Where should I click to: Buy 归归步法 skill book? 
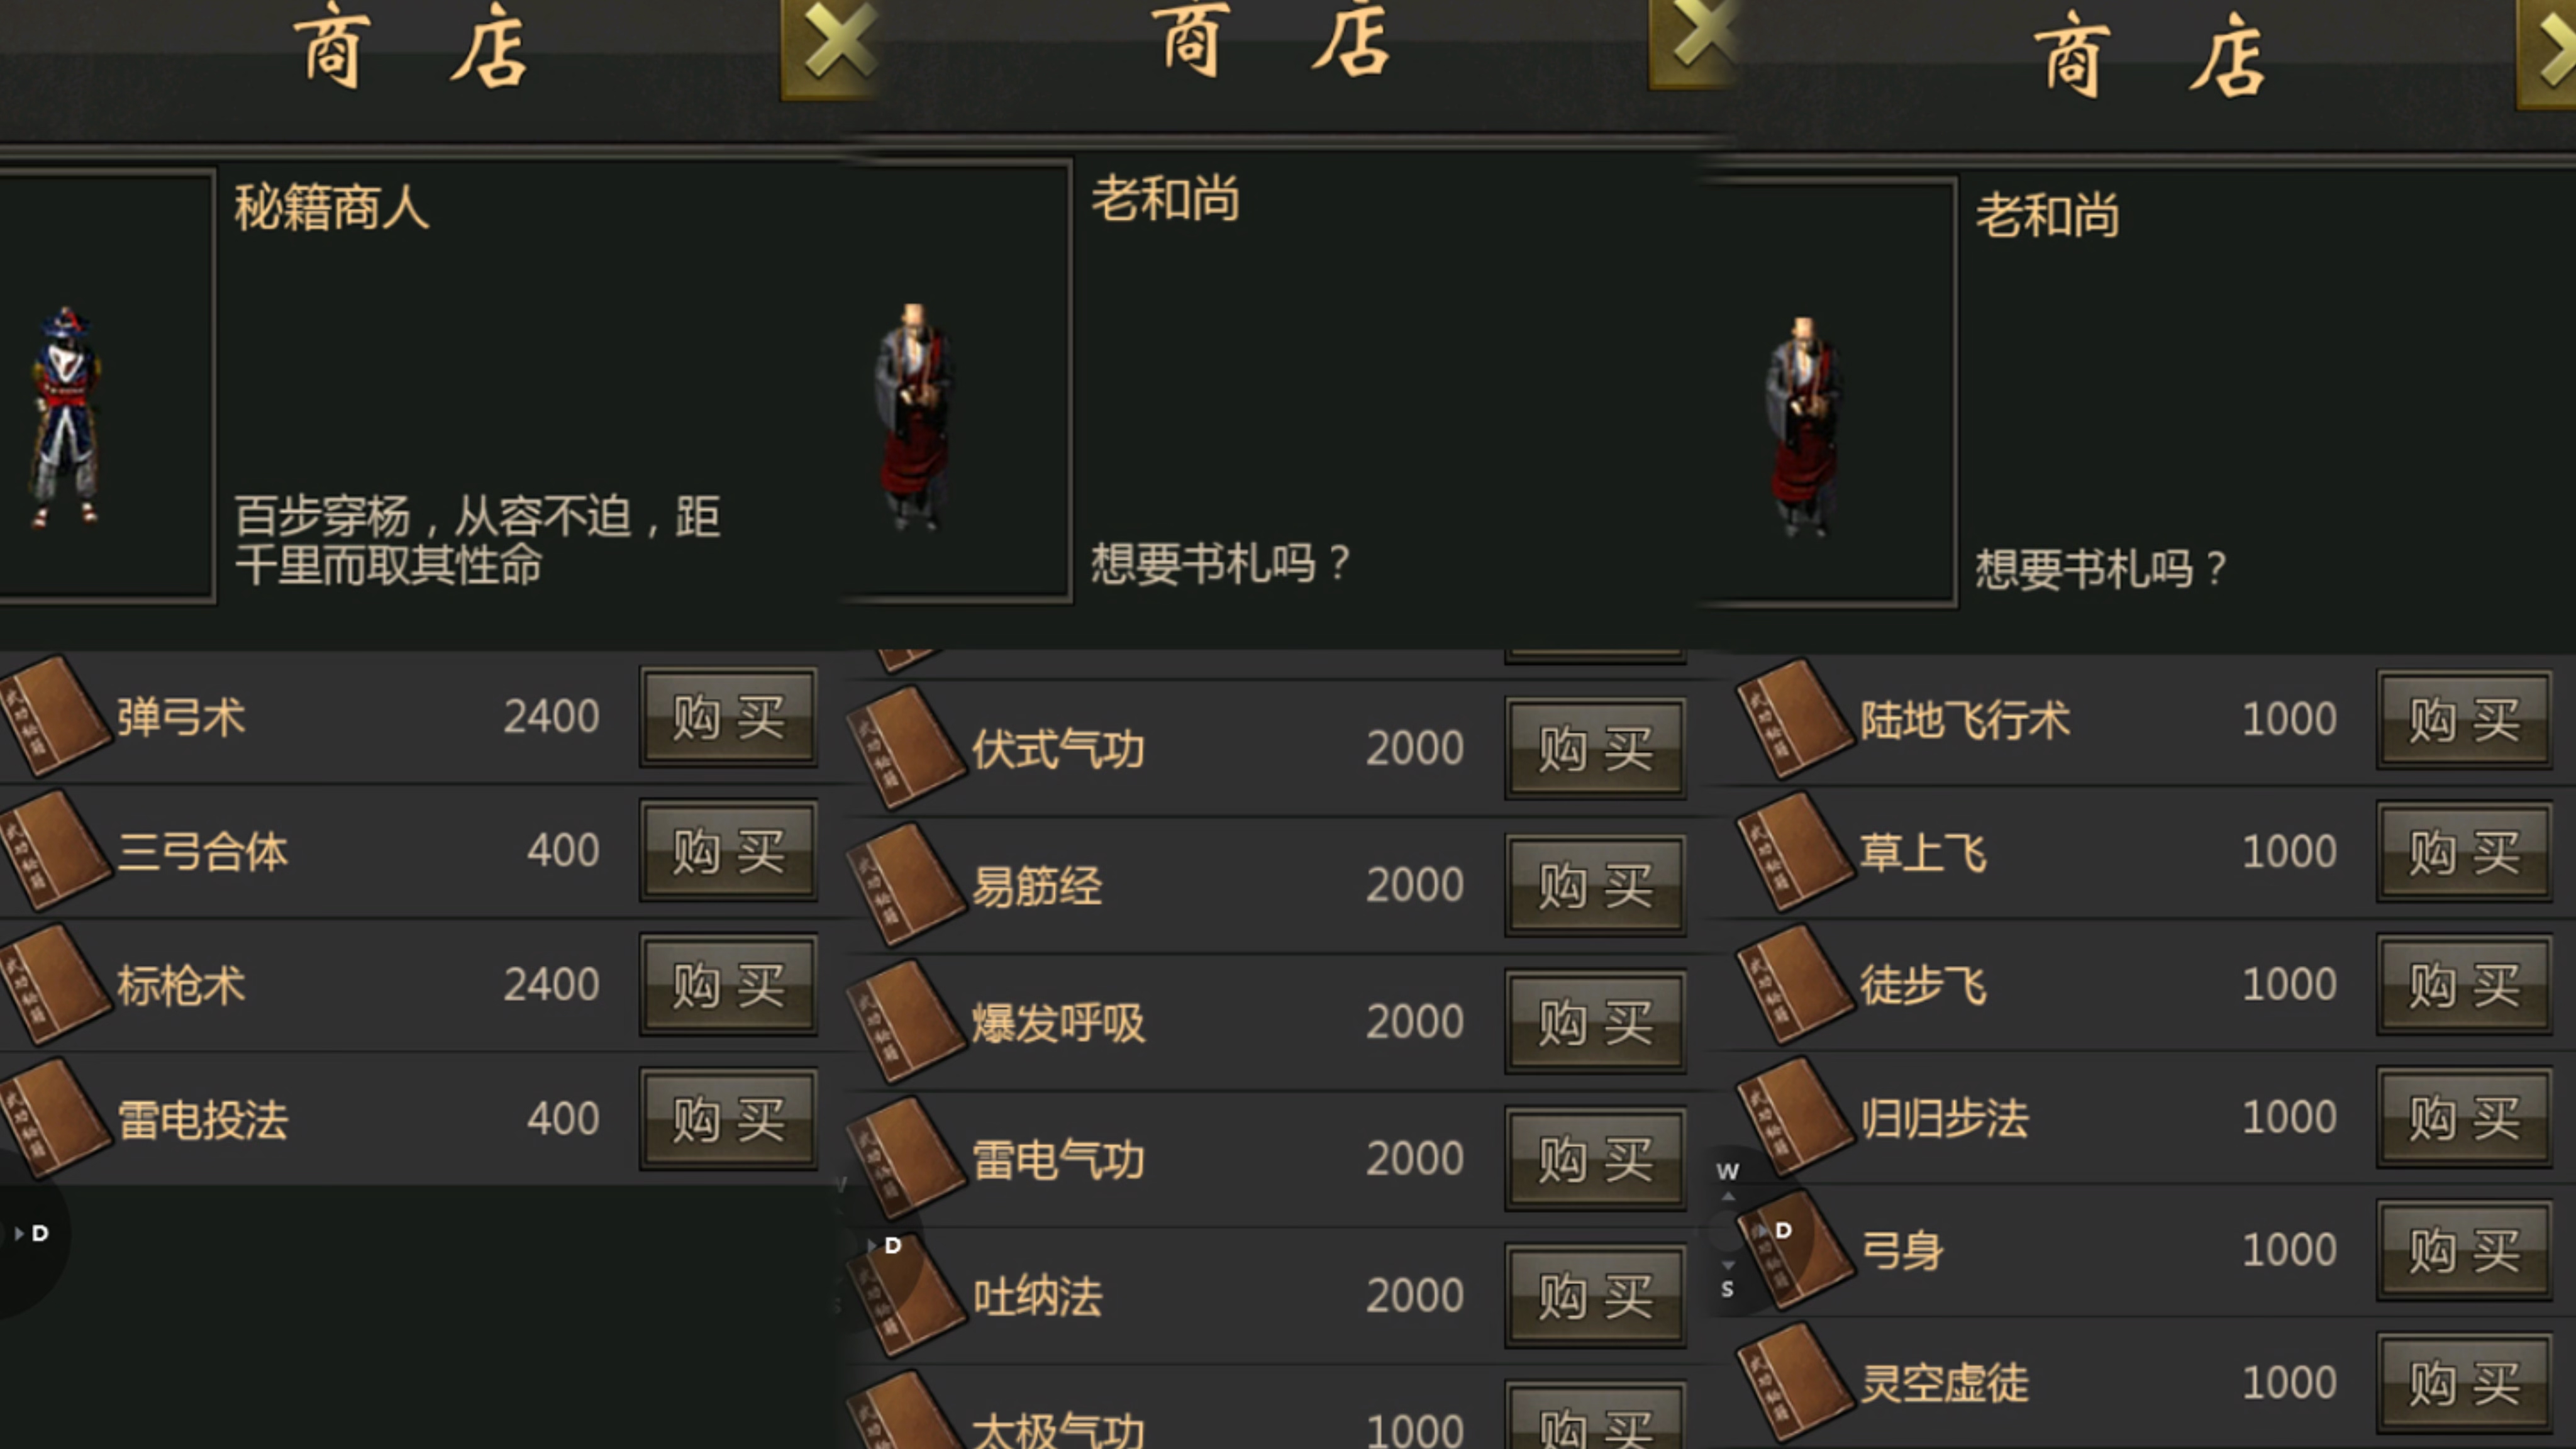2464,1118
